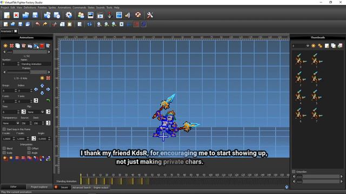
Task: Open the states editor window icon
Action: (x=119, y=15)
